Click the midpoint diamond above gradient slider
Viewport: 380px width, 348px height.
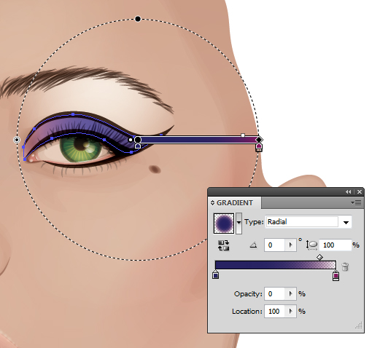[x=319, y=257]
